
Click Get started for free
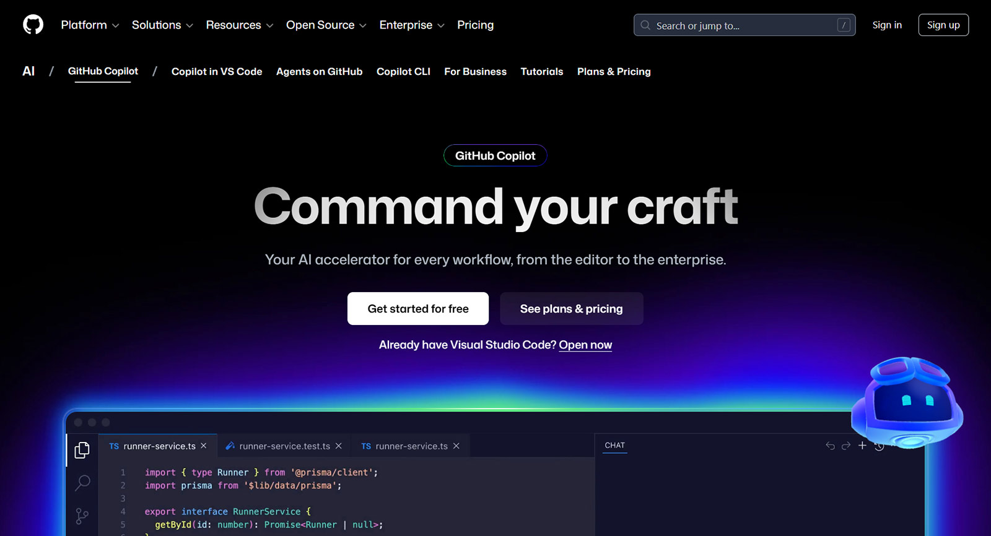click(418, 308)
